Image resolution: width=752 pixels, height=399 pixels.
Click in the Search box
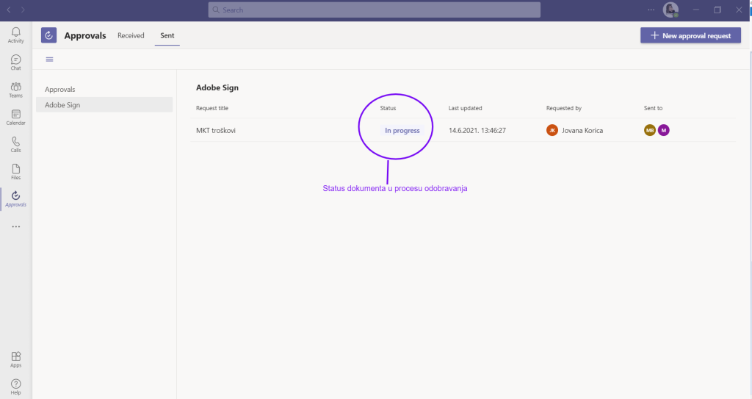point(375,10)
